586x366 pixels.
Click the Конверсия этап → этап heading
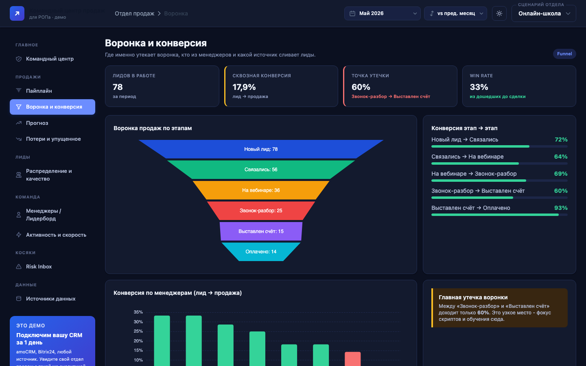[x=464, y=128]
